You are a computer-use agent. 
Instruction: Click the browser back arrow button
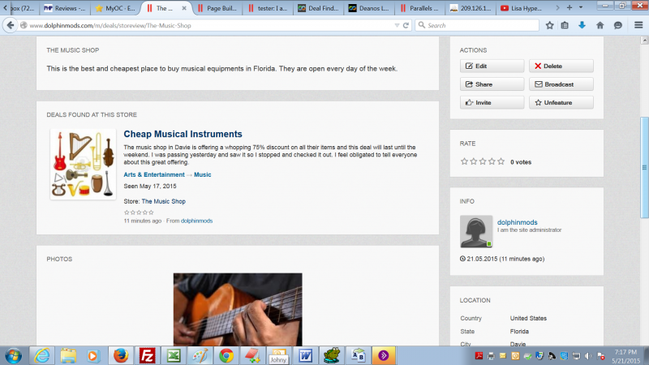[x=10, y=25]
